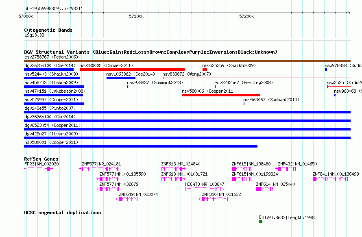
Task: Click the 57100k ruler position
Action: pyautogui.click(x=136, y=16)
